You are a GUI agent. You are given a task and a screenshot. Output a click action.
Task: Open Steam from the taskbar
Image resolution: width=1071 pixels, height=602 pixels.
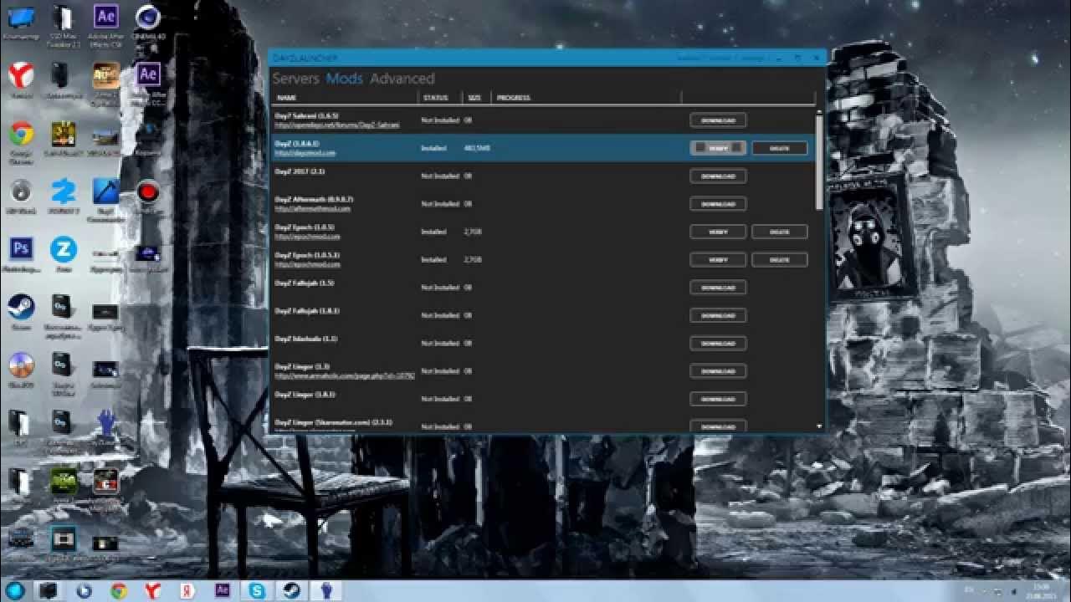pos(291,590)
